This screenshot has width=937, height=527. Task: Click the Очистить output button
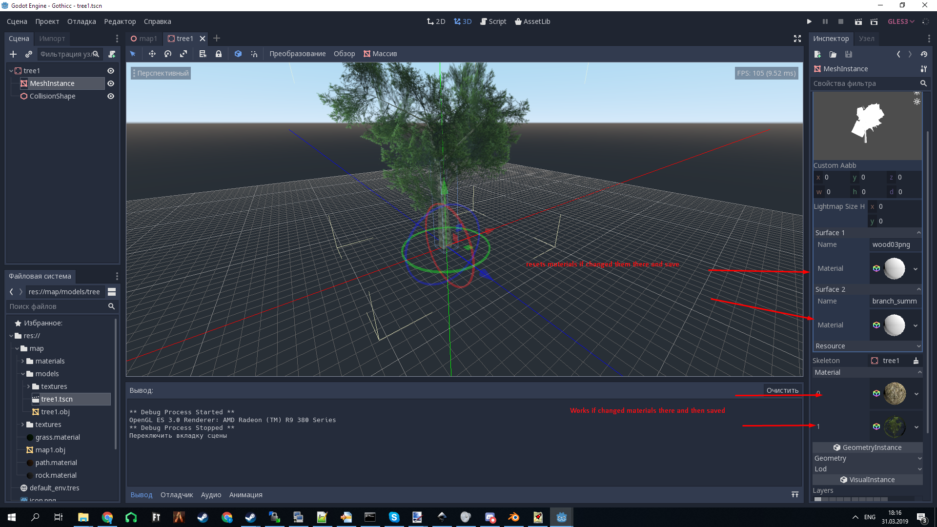tap(782, 390)
